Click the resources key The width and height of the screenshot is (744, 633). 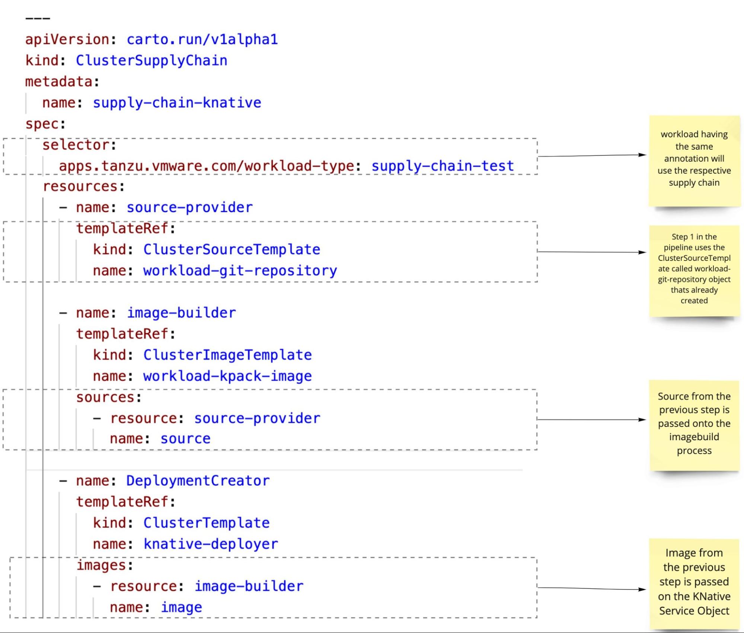tap(80, 186)
